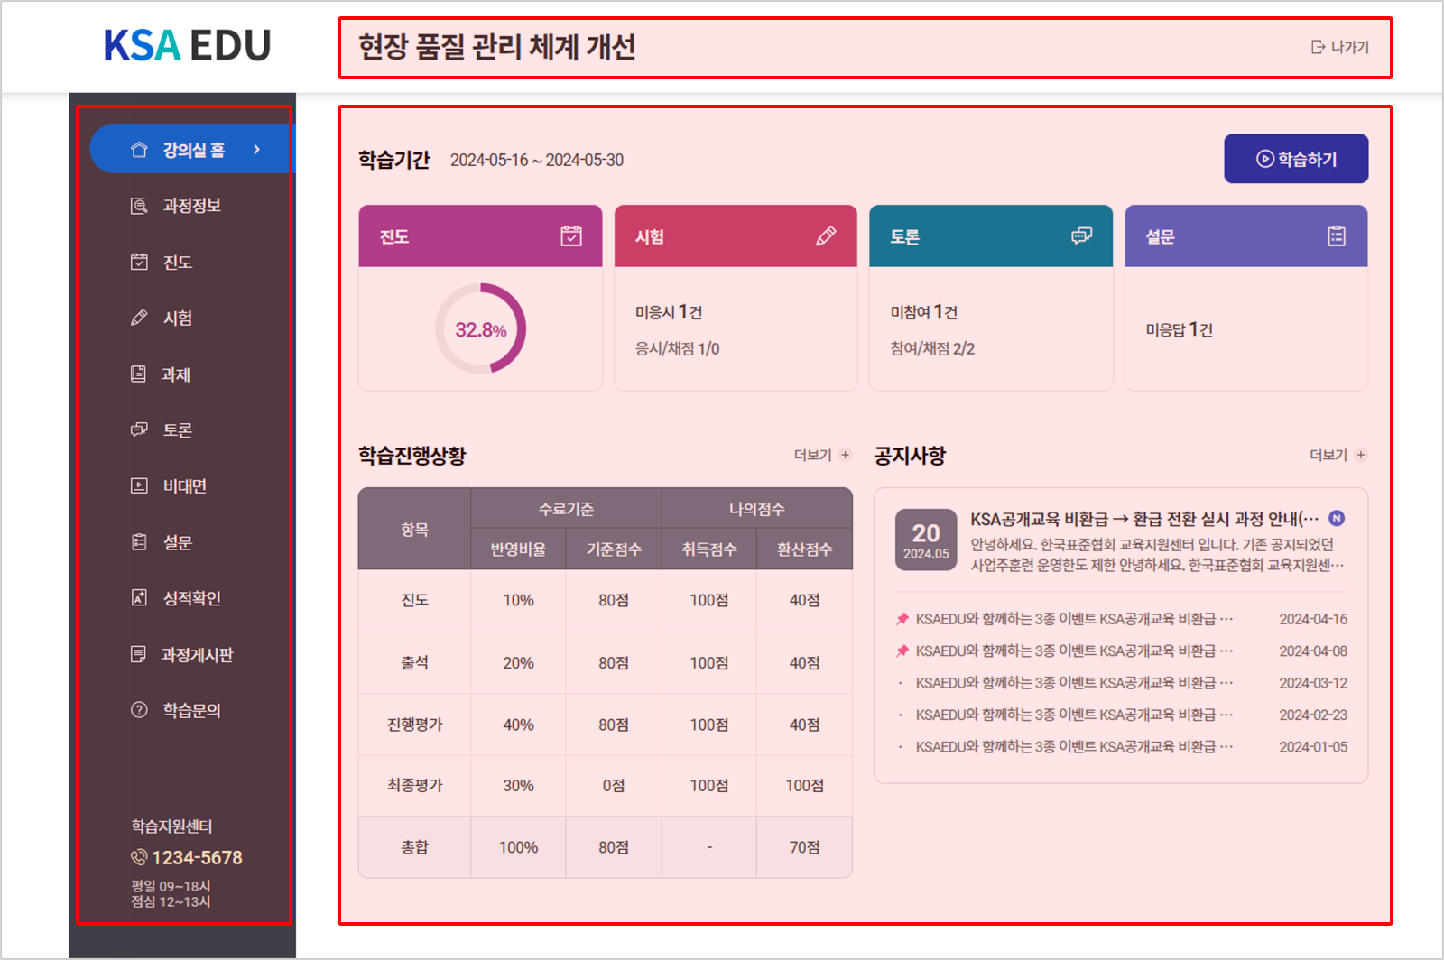Click the magnifier icon beside 과정정보
This screenshot has height=960, width=1444.
[139, 206]
